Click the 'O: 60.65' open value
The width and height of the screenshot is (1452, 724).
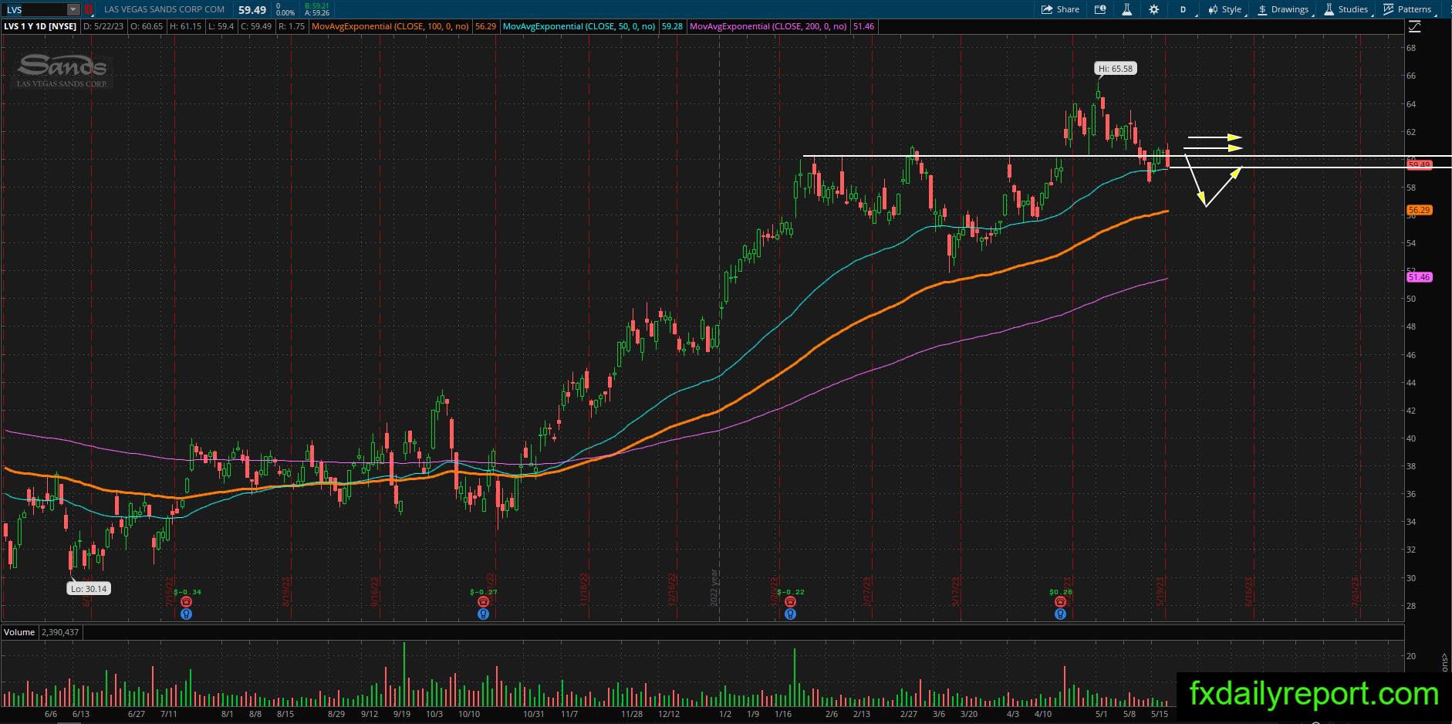tap(147, 26)
